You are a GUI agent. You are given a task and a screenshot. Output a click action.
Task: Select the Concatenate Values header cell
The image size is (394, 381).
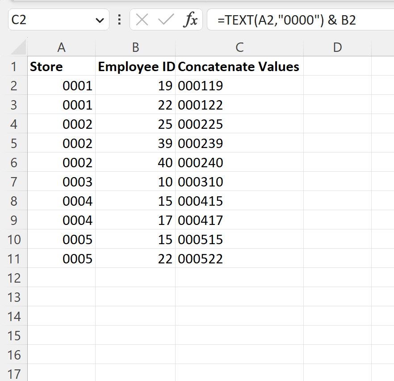point(240,66)
